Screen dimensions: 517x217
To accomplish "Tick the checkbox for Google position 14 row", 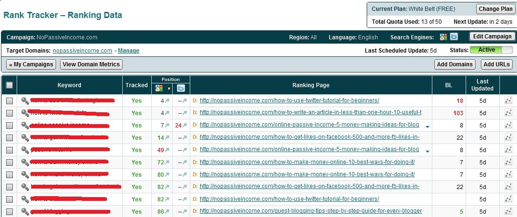I will 10,137.
